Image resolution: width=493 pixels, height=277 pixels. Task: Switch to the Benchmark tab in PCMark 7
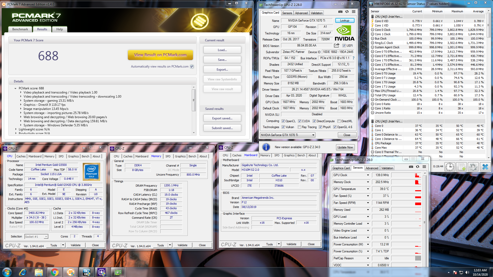coord(20,29)
